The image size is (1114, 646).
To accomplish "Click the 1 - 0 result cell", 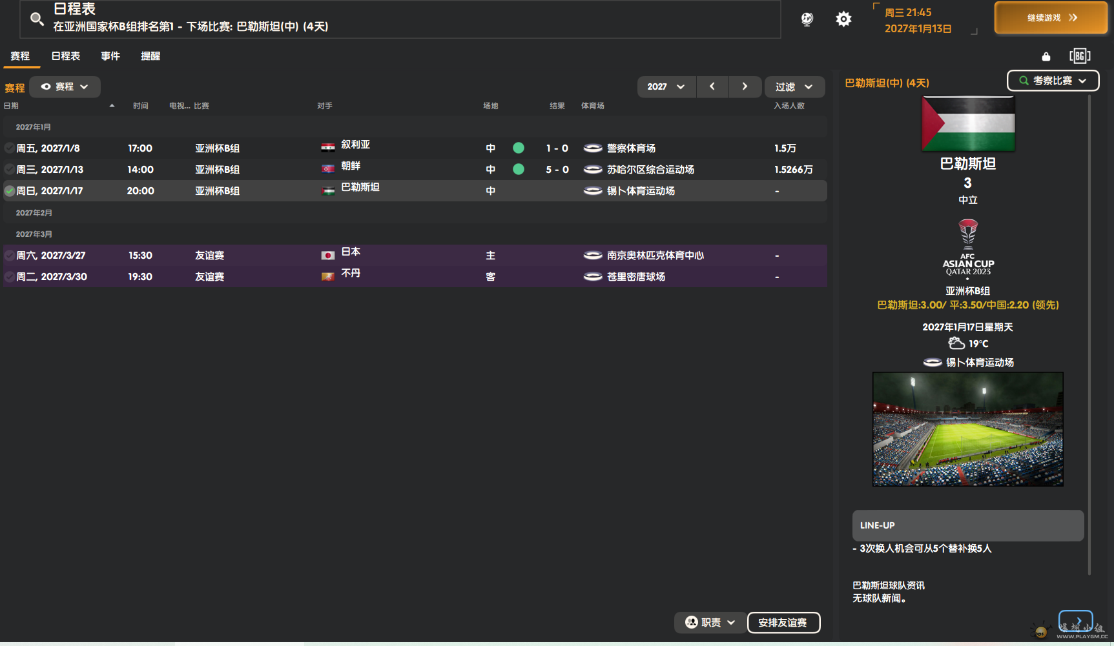I will [557, 148].
